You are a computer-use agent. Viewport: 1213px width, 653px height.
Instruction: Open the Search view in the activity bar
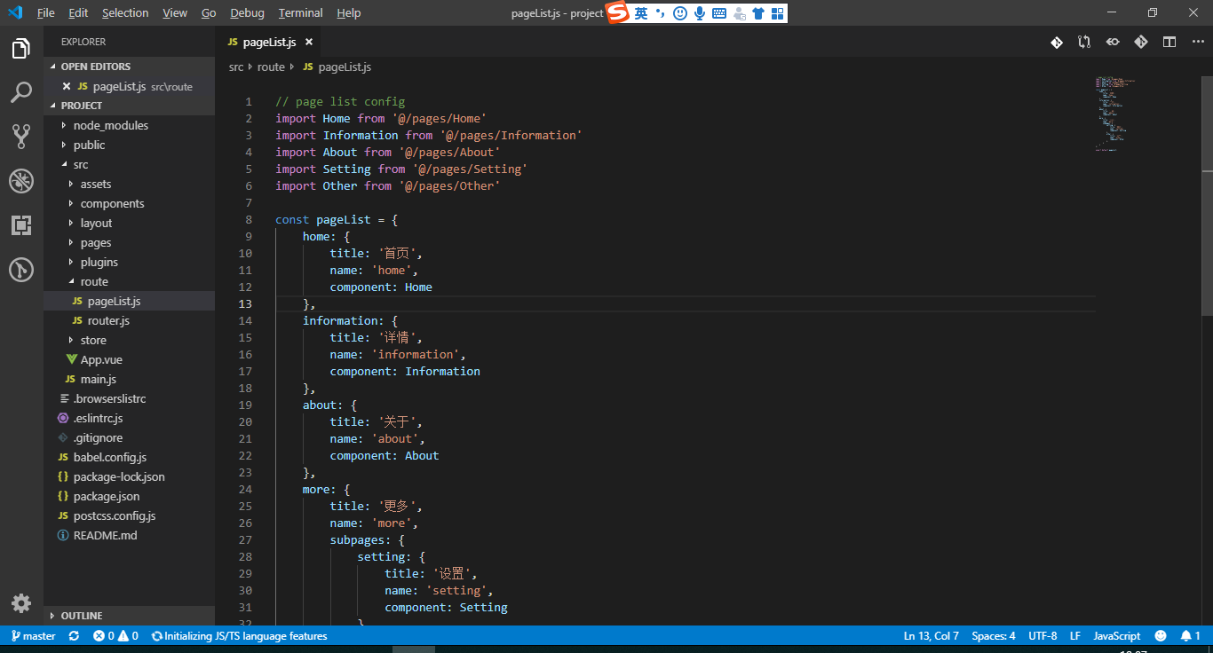pyautogui.click(x=21, y=92)
